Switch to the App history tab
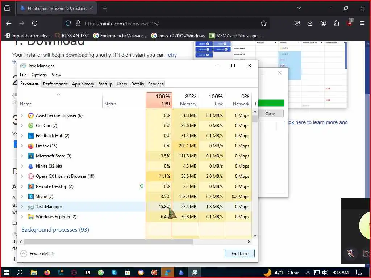The height and width of the screenshot is (278, 371). [83, 84]
